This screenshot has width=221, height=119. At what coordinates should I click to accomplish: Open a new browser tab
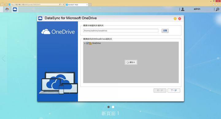pos(90,5)
